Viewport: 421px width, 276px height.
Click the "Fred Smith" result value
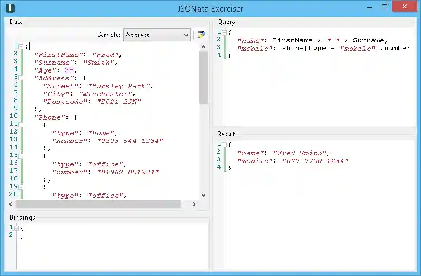300,153
